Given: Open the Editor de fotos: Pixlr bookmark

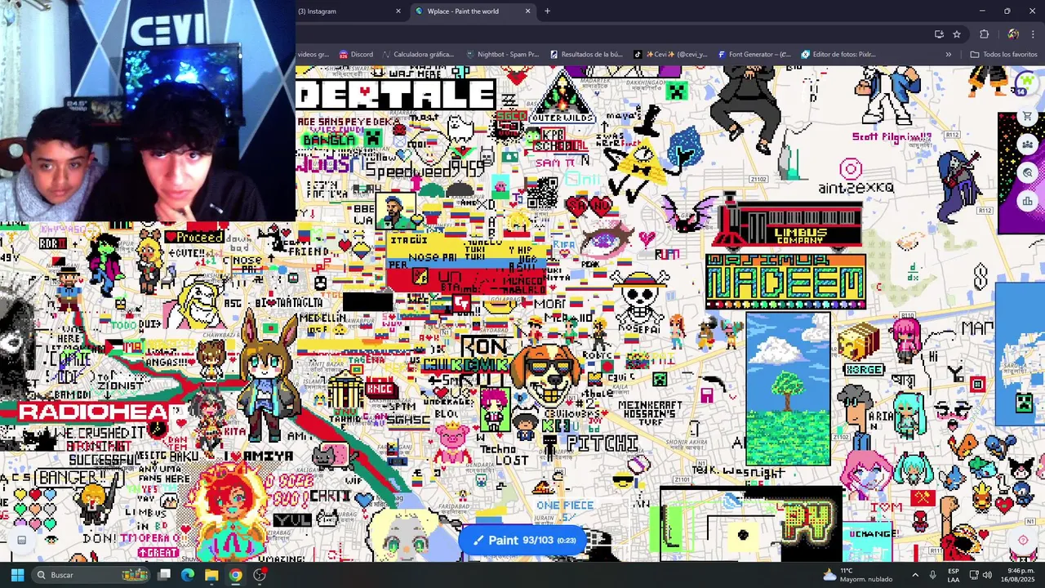Looking at the screenshot, I should coord(838,55).
